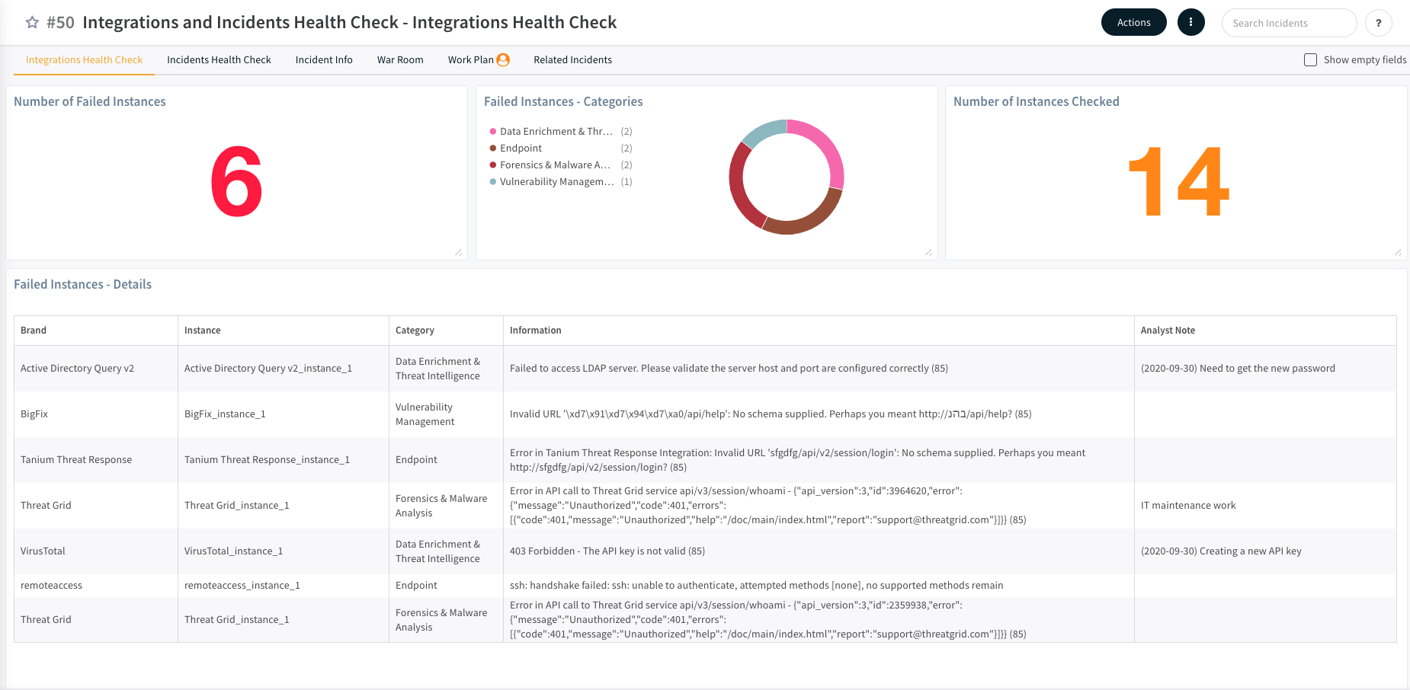Image resolution: width=1410 pixels, height=690 pixels.
Task: Click the failed instances count 6
Action: [236, 182]
